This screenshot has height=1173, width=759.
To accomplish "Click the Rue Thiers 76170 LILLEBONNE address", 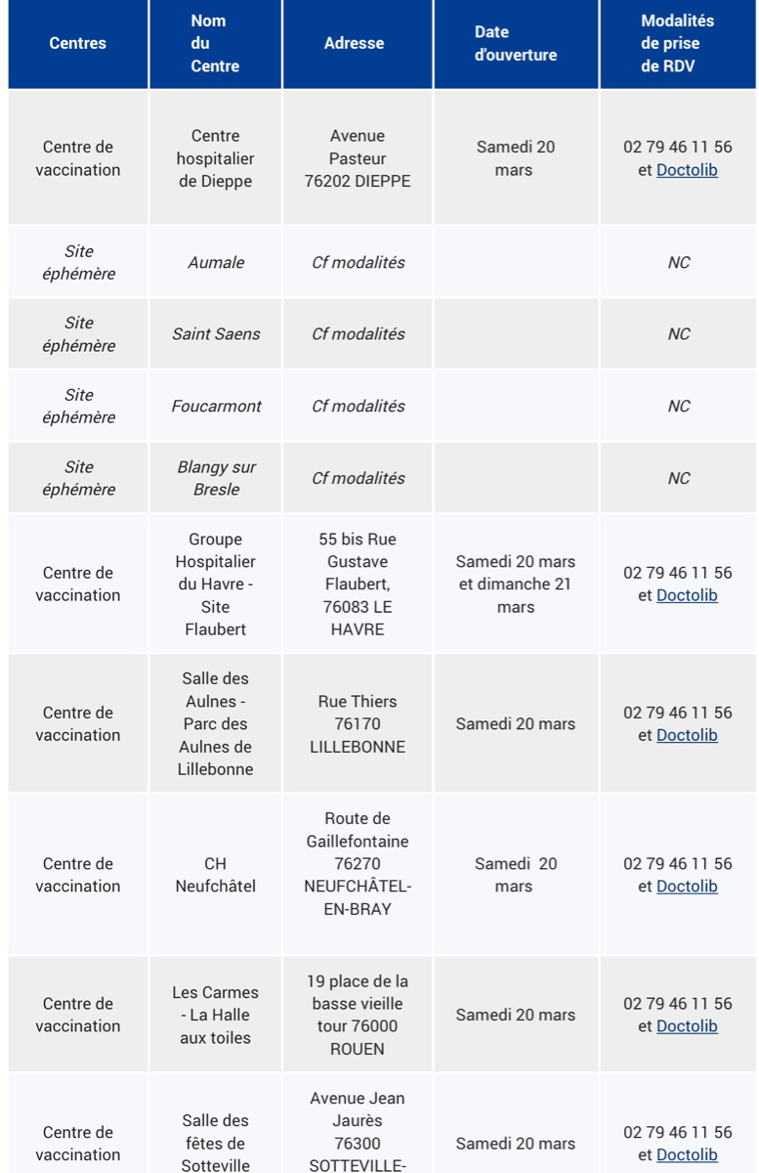I will 358,724.
